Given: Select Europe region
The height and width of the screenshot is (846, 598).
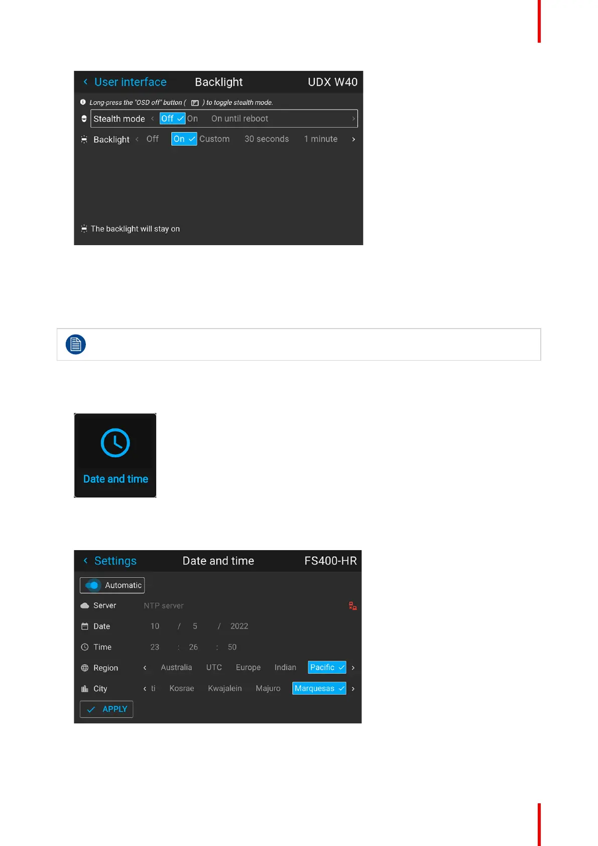Looking at the screenshot, I should pyautogui.click(x=248, y=668).
